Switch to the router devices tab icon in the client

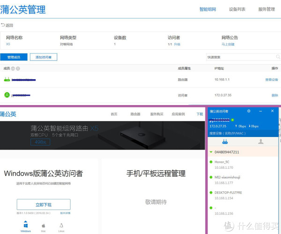(x=225, y=142)
